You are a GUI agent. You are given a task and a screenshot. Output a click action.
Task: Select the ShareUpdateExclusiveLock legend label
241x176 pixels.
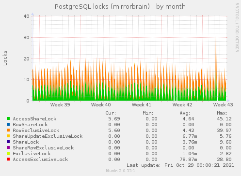point(48,136)
